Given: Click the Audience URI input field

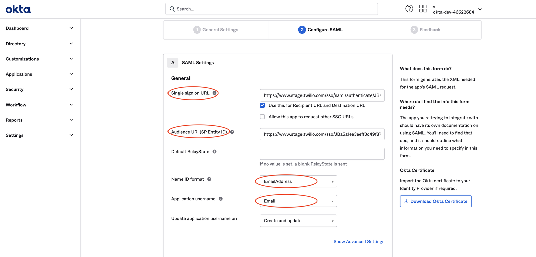Looking at the screenshot, I should (x=322, y=134).
